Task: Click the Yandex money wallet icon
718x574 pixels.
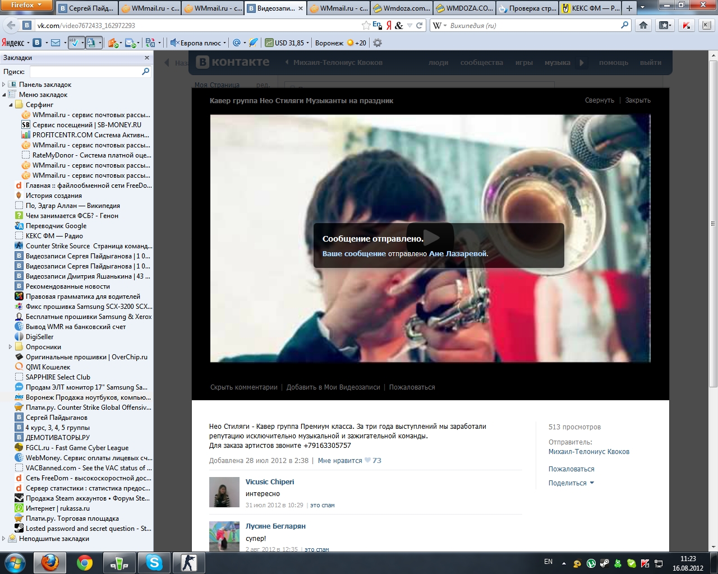Action: click(113, 43)
